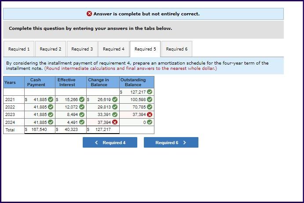Viewport: 304px width, 203px height.
Task: Open the Required 1 tab
Action: 19,49
